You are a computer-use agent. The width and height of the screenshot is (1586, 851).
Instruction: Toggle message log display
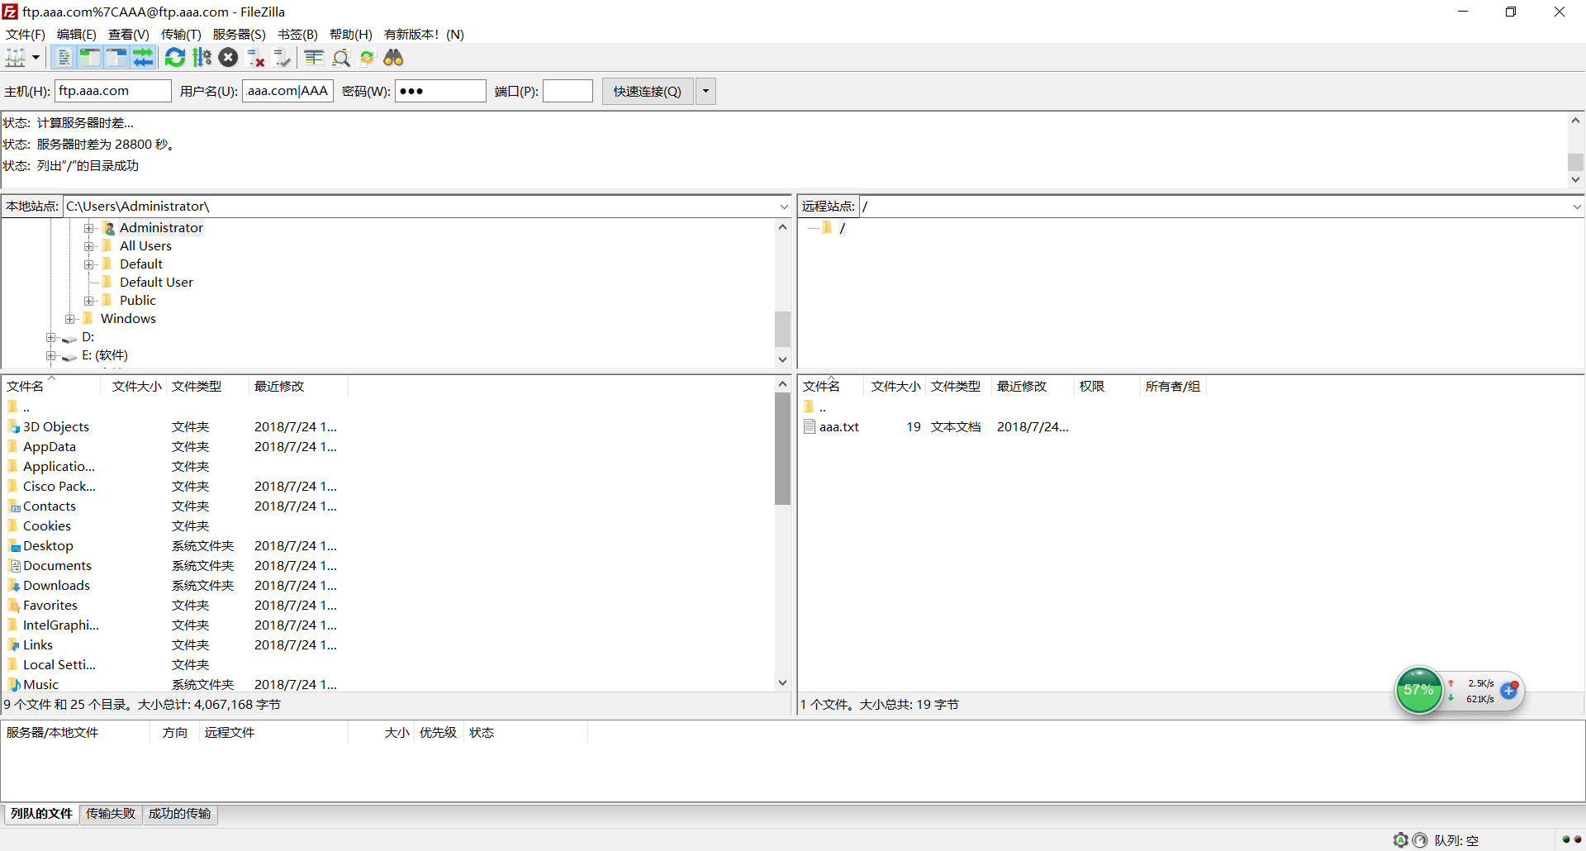(64, 57)
